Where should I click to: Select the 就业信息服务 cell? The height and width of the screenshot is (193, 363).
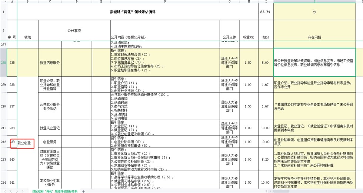(x=50, y=63)
